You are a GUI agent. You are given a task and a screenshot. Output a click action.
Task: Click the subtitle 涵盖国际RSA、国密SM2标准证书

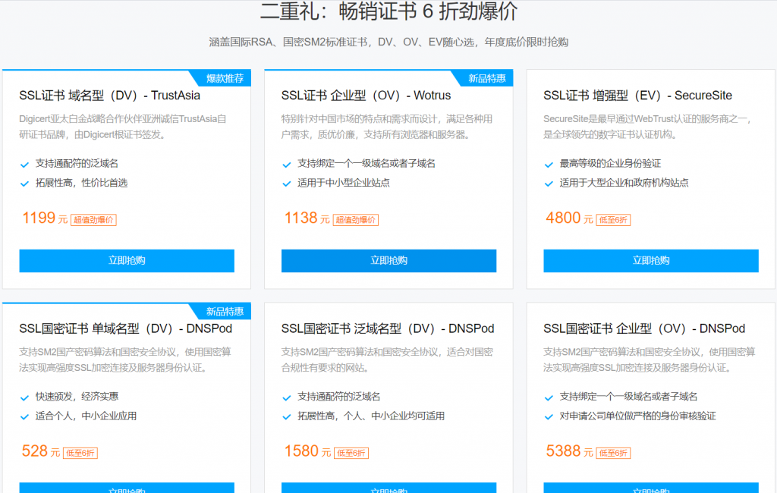[388, 42]
